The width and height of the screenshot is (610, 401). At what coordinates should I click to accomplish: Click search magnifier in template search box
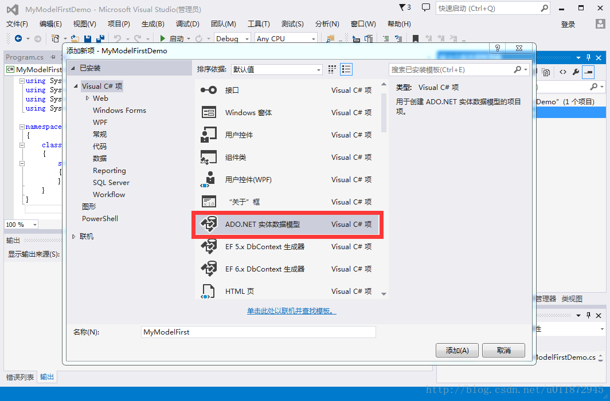click(517, 69)
